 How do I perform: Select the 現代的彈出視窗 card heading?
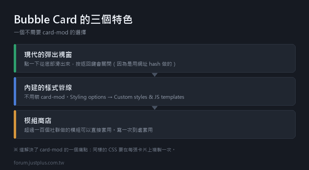tap(48, 55)
